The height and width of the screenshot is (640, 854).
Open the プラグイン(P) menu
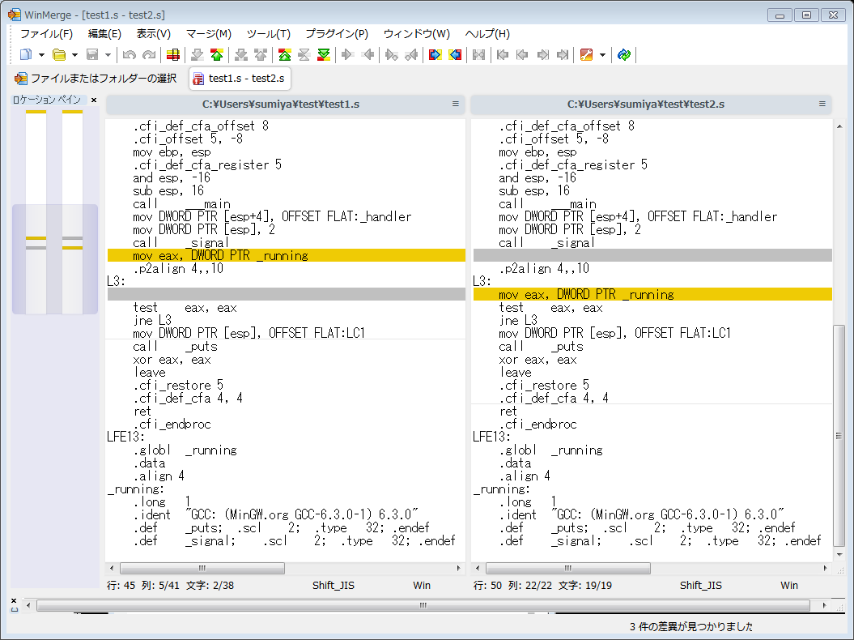click(337, 34)
